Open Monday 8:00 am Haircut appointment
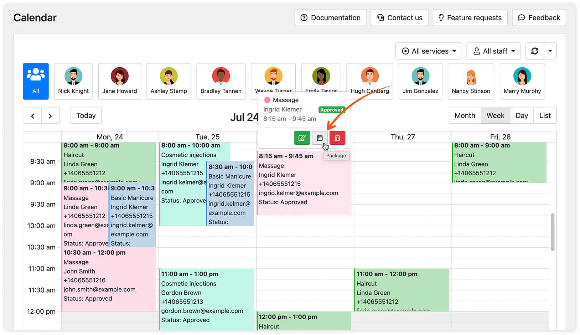This screenshot has height=335, width=580. [x=109, y=163]
